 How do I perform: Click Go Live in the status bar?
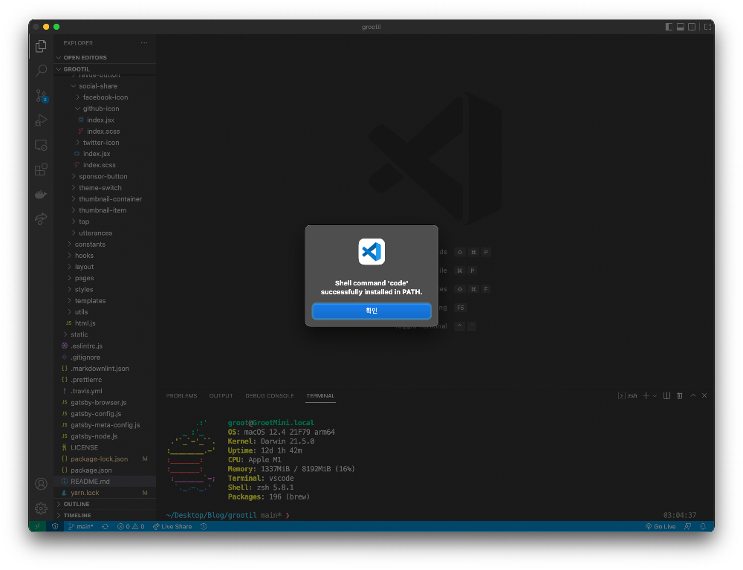[x=661, y=526]
